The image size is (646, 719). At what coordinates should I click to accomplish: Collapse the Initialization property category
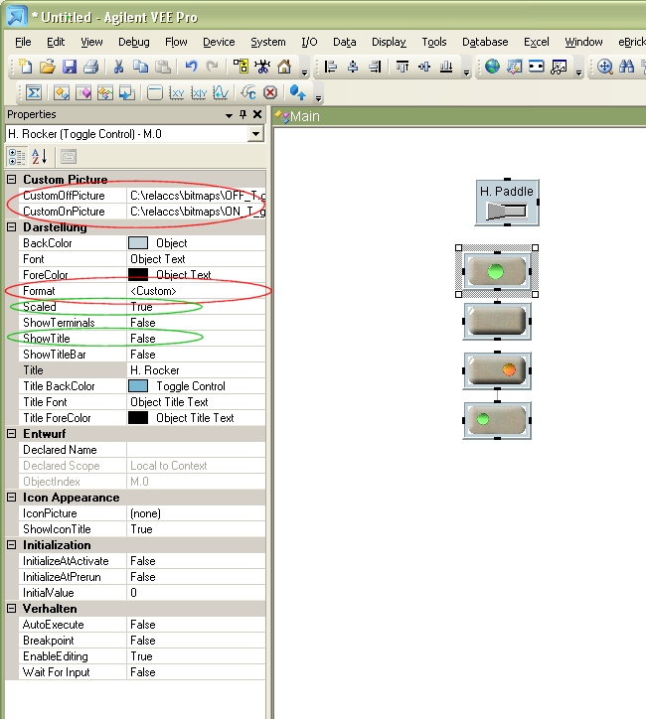tap(12, 545)
